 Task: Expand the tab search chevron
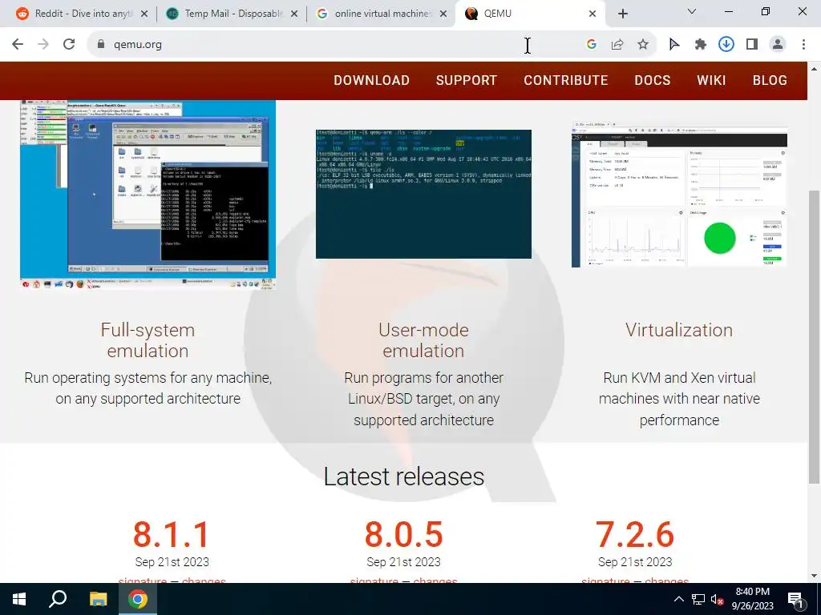(x=692, y=11)
